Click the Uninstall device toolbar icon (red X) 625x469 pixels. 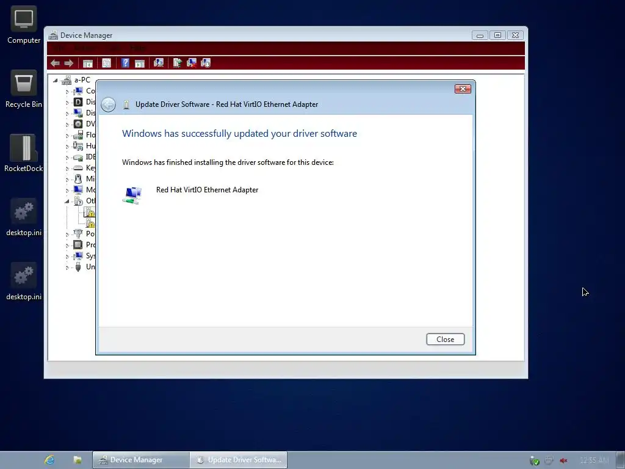point(192,63)
